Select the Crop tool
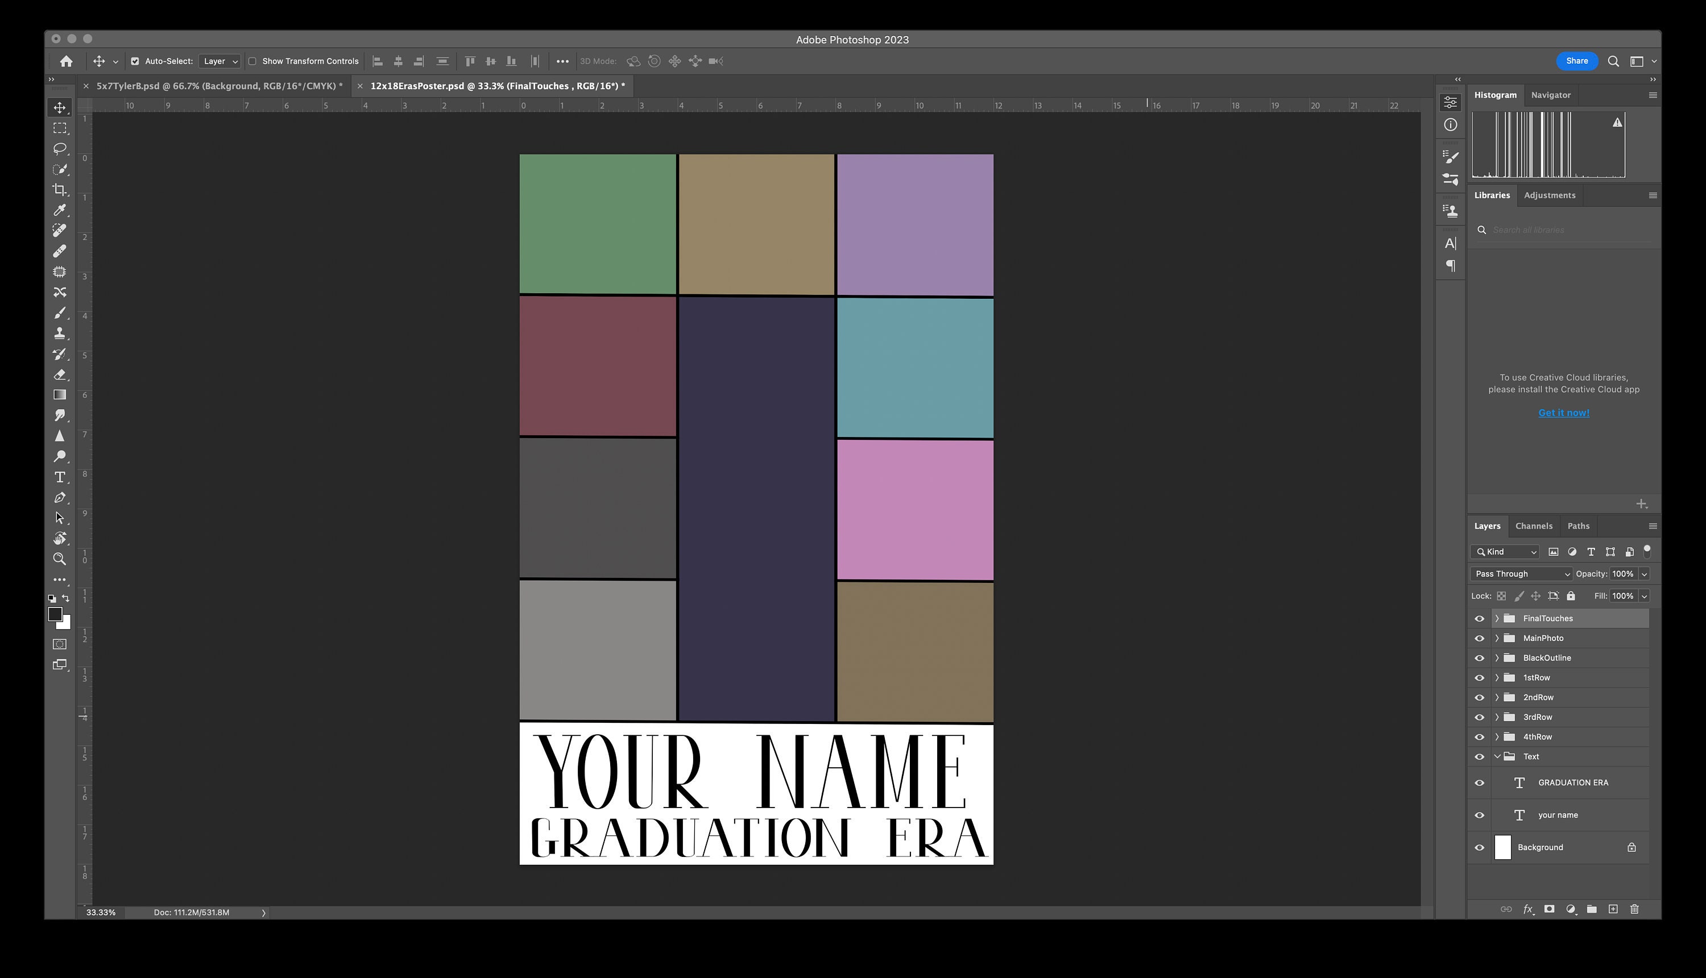 coord(60,190)
